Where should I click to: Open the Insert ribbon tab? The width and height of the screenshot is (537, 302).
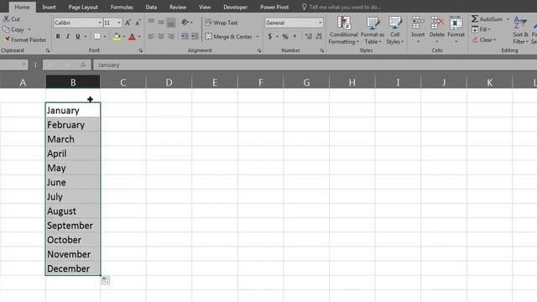click(49, 7)
